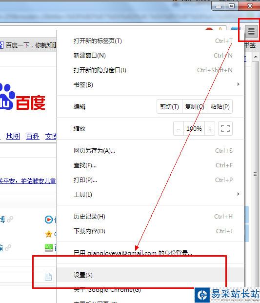Click the 粘贴(P) paste button
Viewport: 260px width, 303px height.
(x=220, y=107)
